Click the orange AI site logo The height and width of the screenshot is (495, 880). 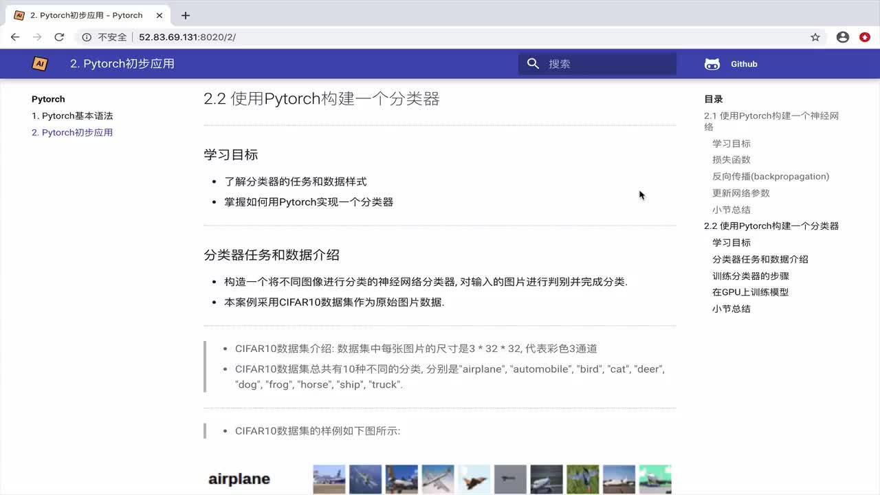point(40,63)
